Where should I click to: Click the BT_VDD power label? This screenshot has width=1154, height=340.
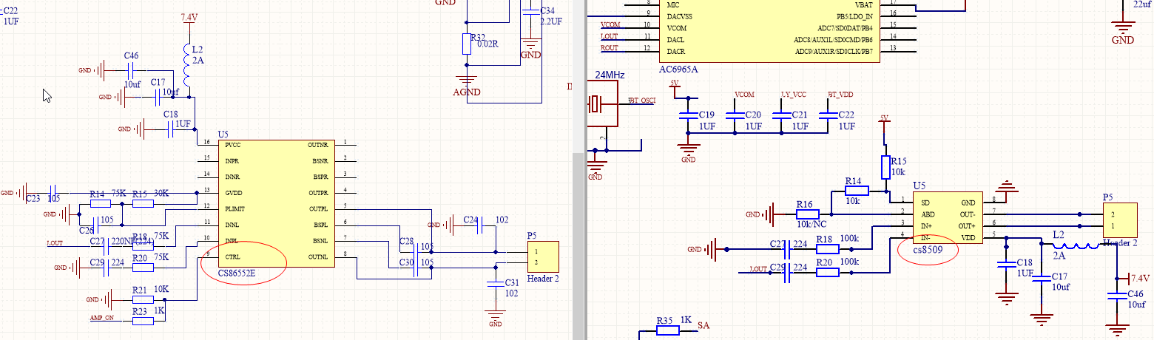click(840, 95)
